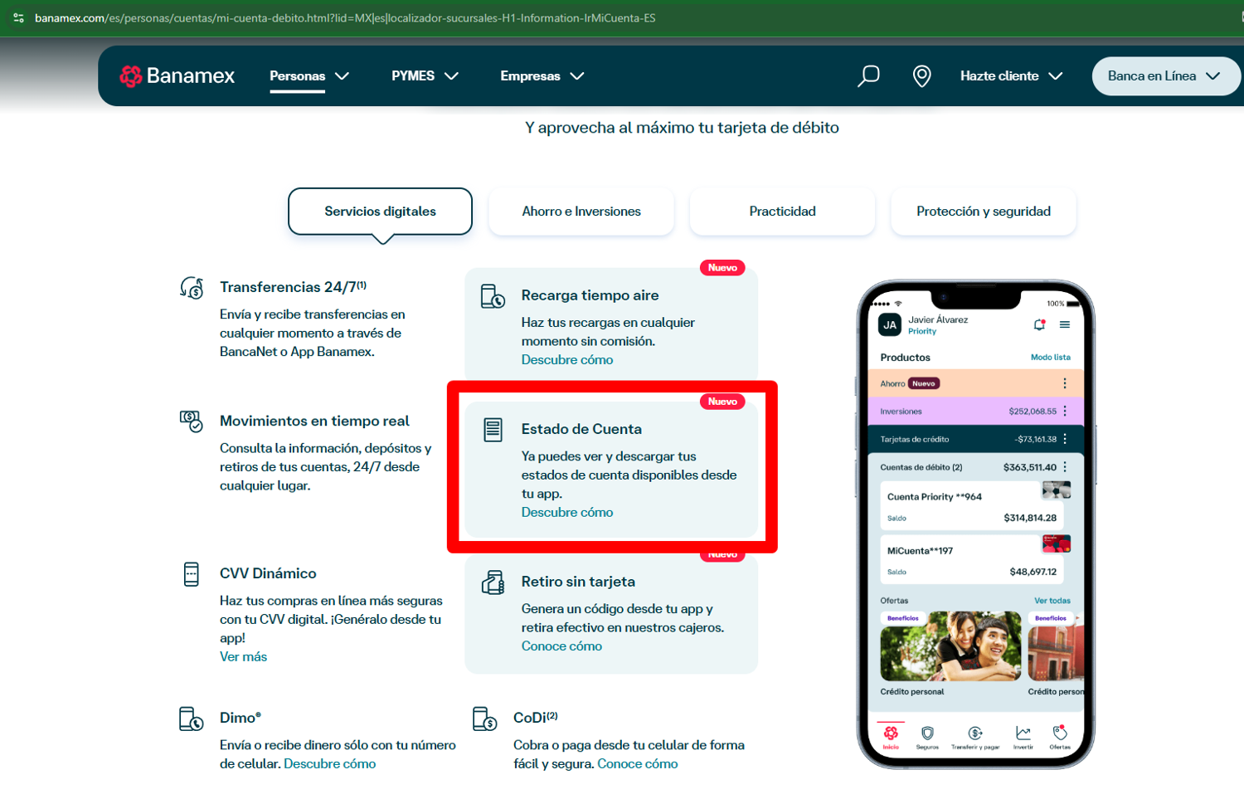Expand the PYMES dropdown
This screenshot has width=1244, height=799.
point(425,76)
